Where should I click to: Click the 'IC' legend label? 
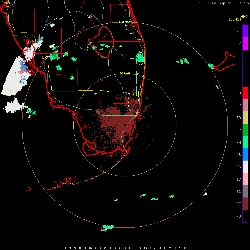(238, 179)
